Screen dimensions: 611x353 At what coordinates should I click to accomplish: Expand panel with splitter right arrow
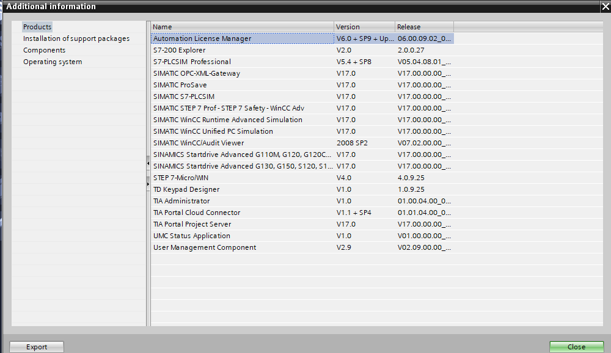148,183
